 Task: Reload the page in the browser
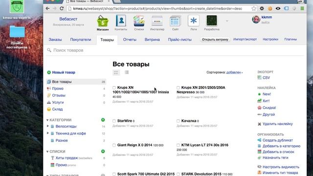pos(62,8)
